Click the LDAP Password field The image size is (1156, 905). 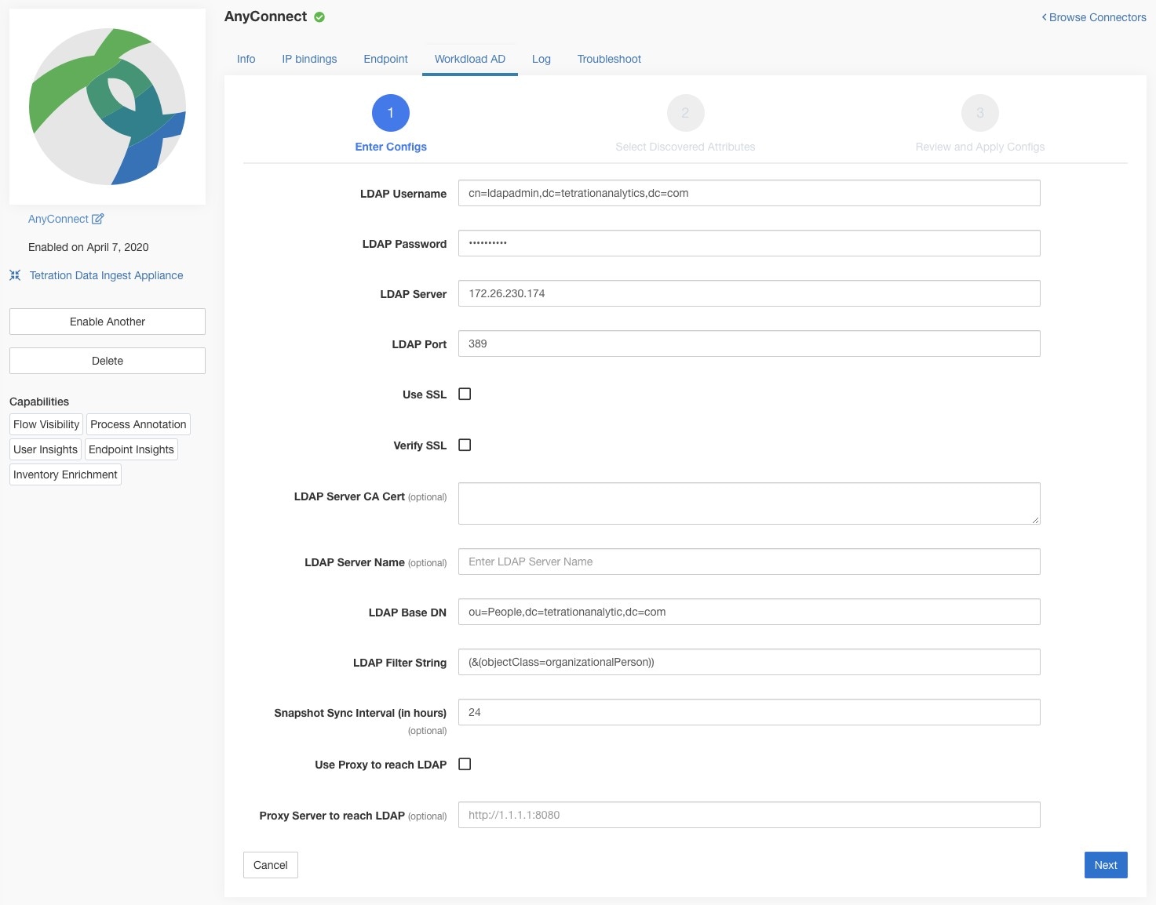(749, 243)
